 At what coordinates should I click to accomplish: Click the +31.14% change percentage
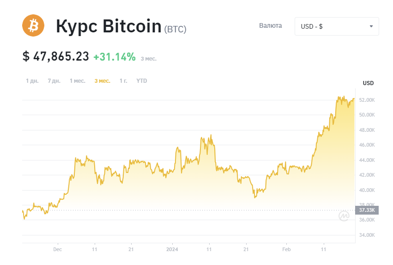[114, 57]
